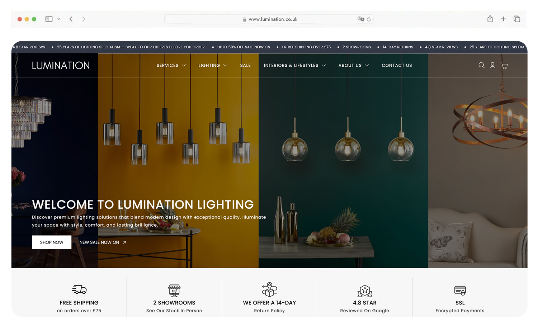Viewport: 538px width, 326px height.
Task: Open the browser sidebar toggle
Action: click(x=49, y=19)
